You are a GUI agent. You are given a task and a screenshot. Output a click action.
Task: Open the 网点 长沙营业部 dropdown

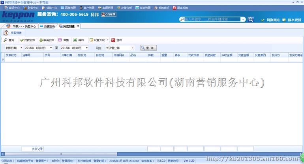133,48
